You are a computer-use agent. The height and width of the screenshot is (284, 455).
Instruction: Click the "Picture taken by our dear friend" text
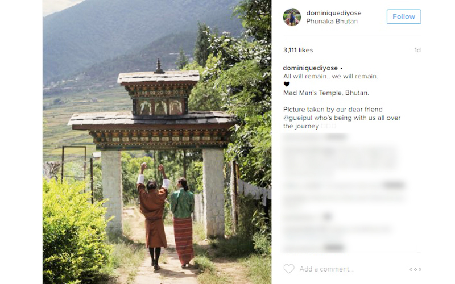pos(333,110)
